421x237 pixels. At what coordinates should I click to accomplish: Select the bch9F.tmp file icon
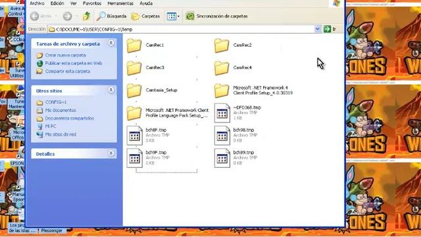[134, 158]
